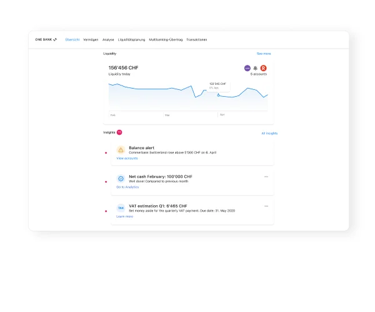375x312 pixels.
Task: Open the Net cash February options menu
Action: 266,177
